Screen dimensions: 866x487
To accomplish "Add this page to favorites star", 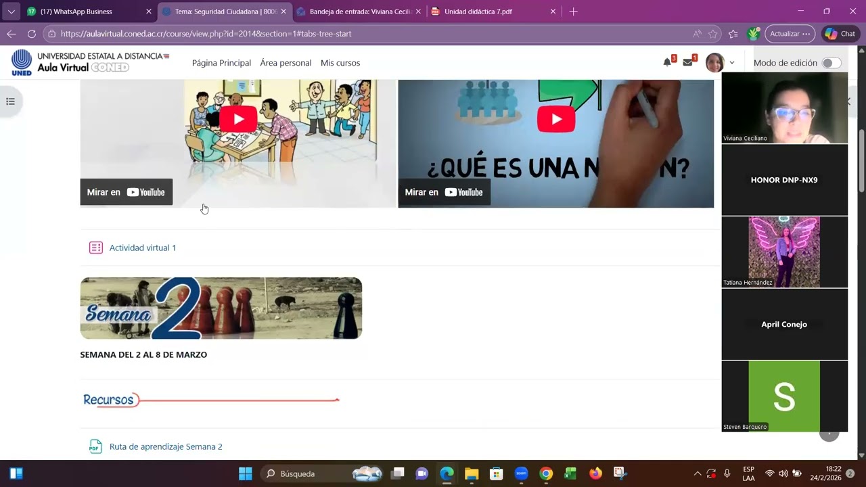I will [713, 34].
